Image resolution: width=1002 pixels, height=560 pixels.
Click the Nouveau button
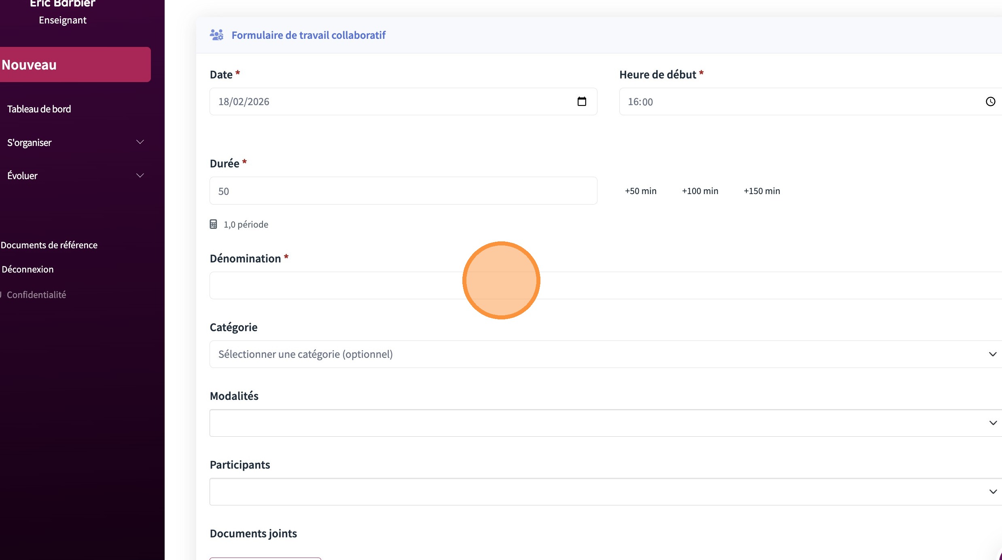point(75,65)
